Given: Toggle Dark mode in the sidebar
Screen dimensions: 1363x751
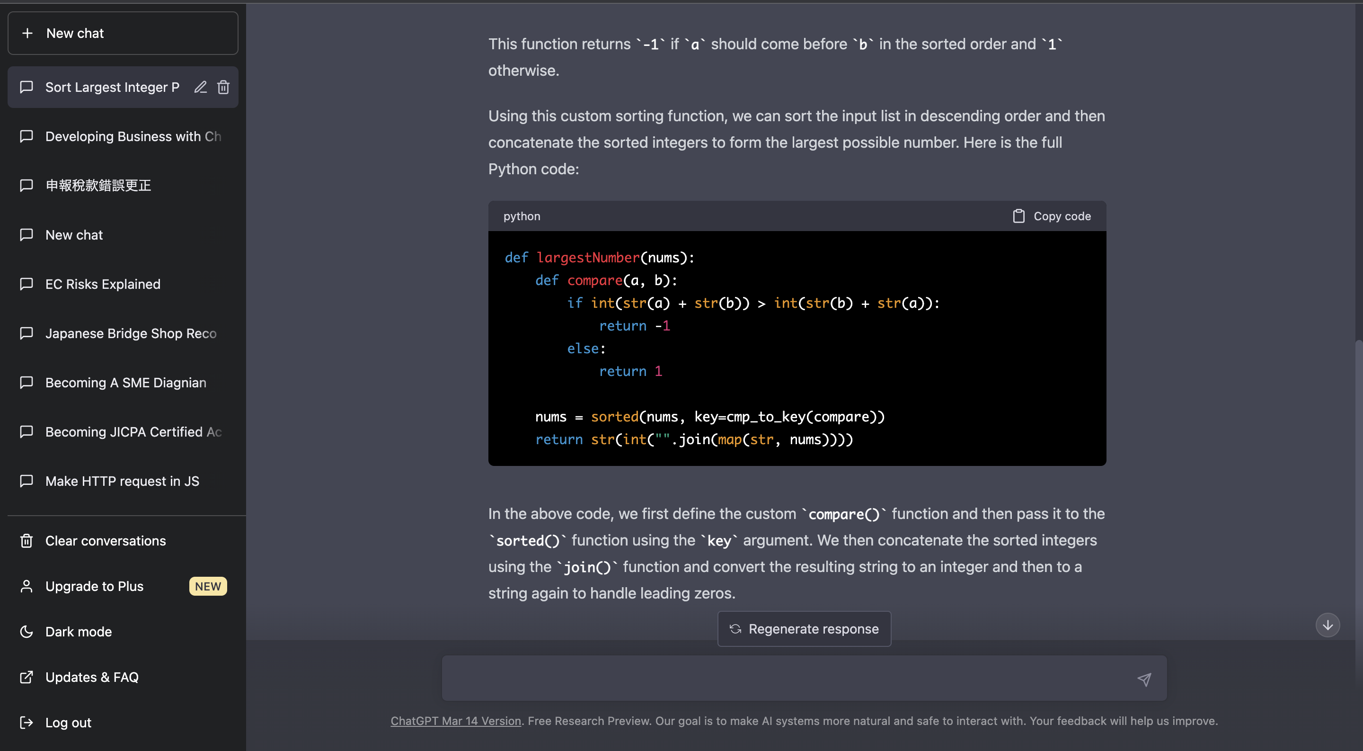Looking at the screenshot, I should click(x=78, y=631).
